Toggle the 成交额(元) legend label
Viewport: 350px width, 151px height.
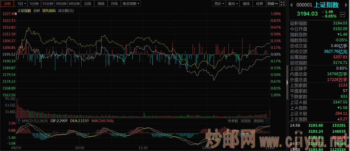pos(66,11)
